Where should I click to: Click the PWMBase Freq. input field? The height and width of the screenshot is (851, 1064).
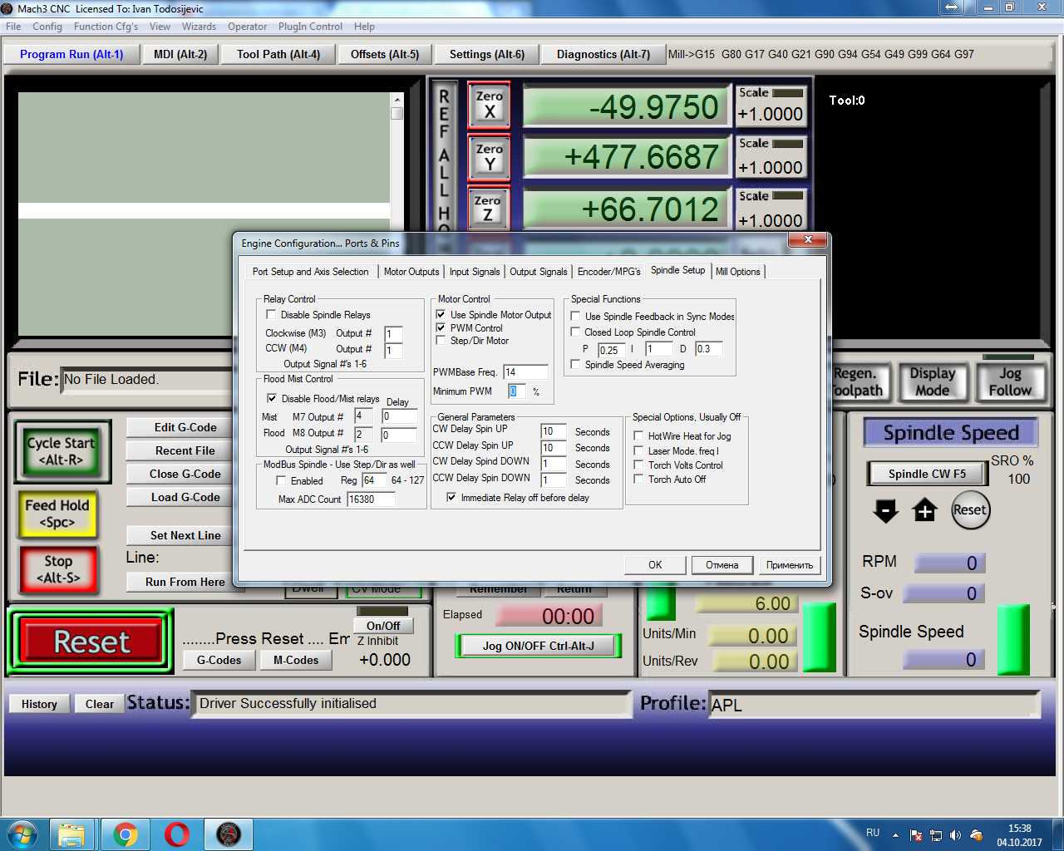click(x=525, y=371)
